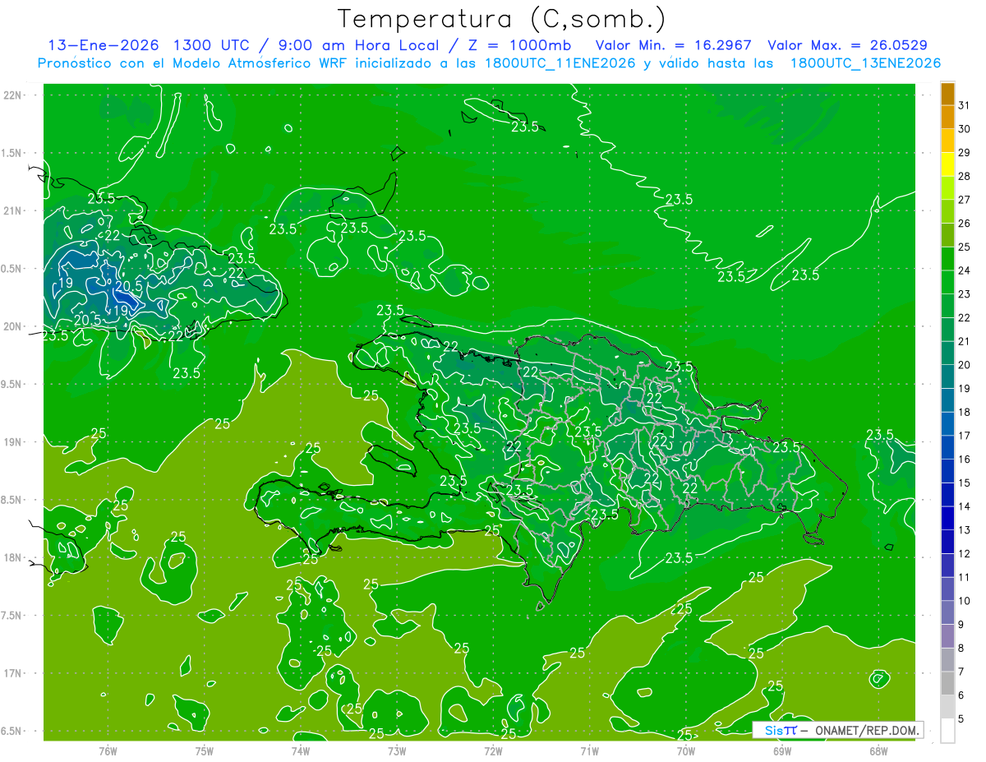Click the color scale value "12"
This screenshot has height=762, width=986.
click(x=965, y=553)
